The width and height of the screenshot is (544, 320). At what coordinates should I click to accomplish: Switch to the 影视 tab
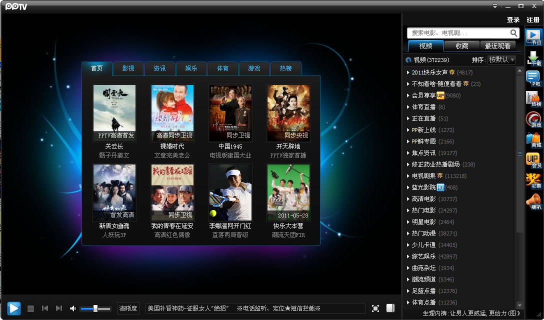pyautogui.click(x=128, y=68)
